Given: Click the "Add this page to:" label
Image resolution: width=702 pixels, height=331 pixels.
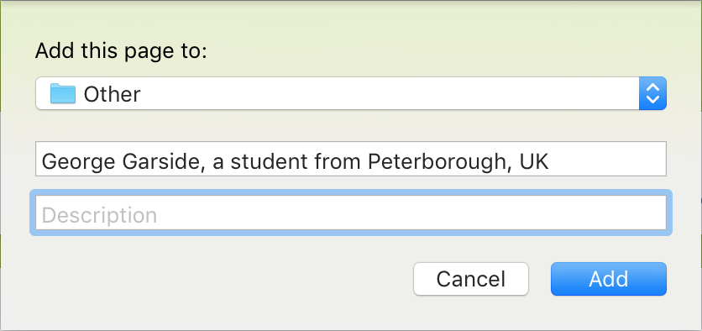Looking at the screenshot, I should [121, 50].
